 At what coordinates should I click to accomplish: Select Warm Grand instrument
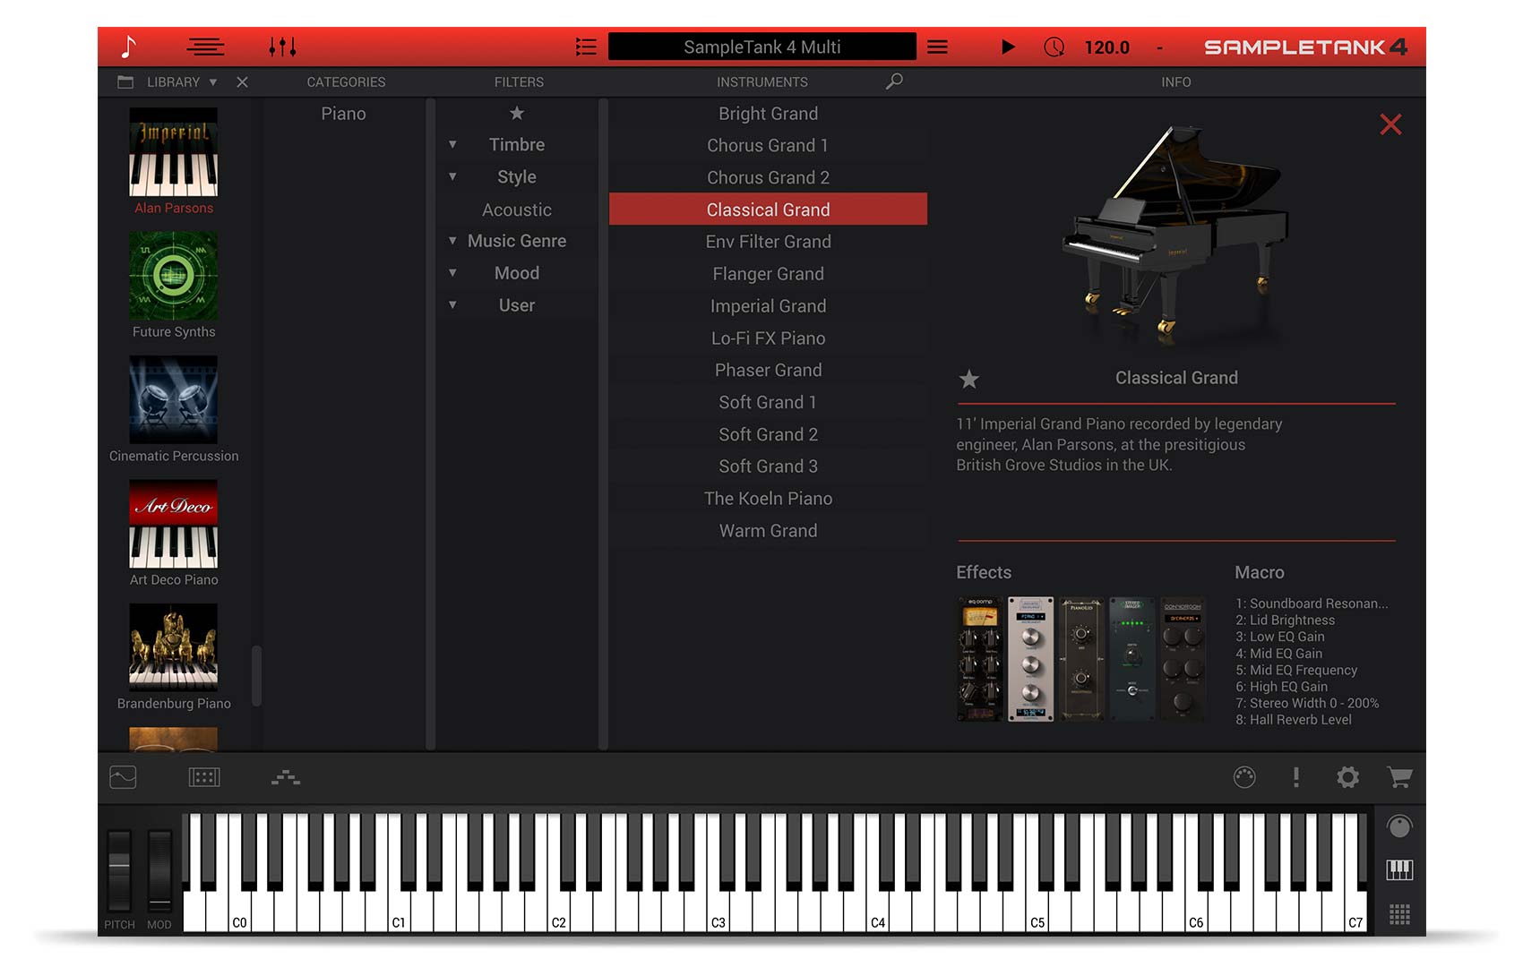(768, 531)
